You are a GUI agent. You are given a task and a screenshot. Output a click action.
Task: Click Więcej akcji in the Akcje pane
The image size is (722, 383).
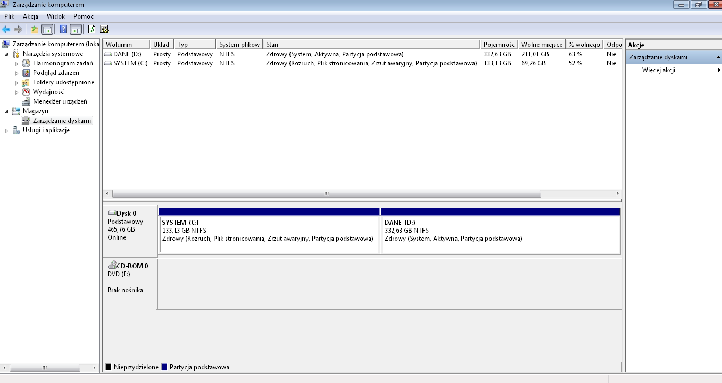click(659, 70)
